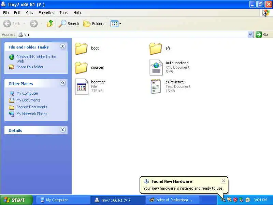The width and height of the screenshot is (273, 205).
Task: Toggle the Folders pane
Action: (94, 24)
